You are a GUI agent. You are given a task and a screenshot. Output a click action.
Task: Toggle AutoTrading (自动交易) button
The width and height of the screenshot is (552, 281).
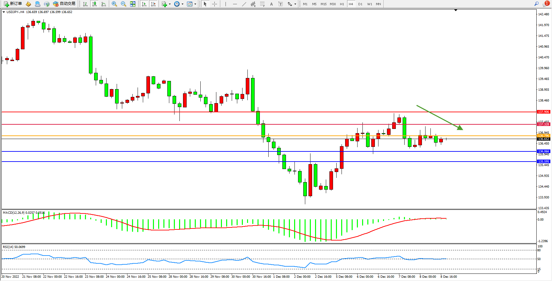[x=64, y=4]
